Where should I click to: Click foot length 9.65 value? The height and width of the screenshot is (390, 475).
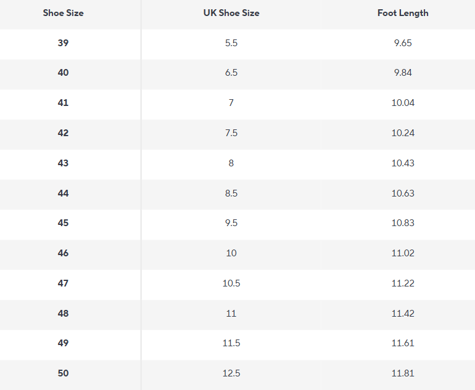point(403,43)
